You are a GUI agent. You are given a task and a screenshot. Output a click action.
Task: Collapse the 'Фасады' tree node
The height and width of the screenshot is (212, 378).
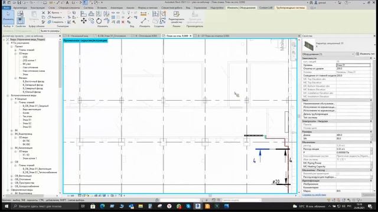pos(16,78)
